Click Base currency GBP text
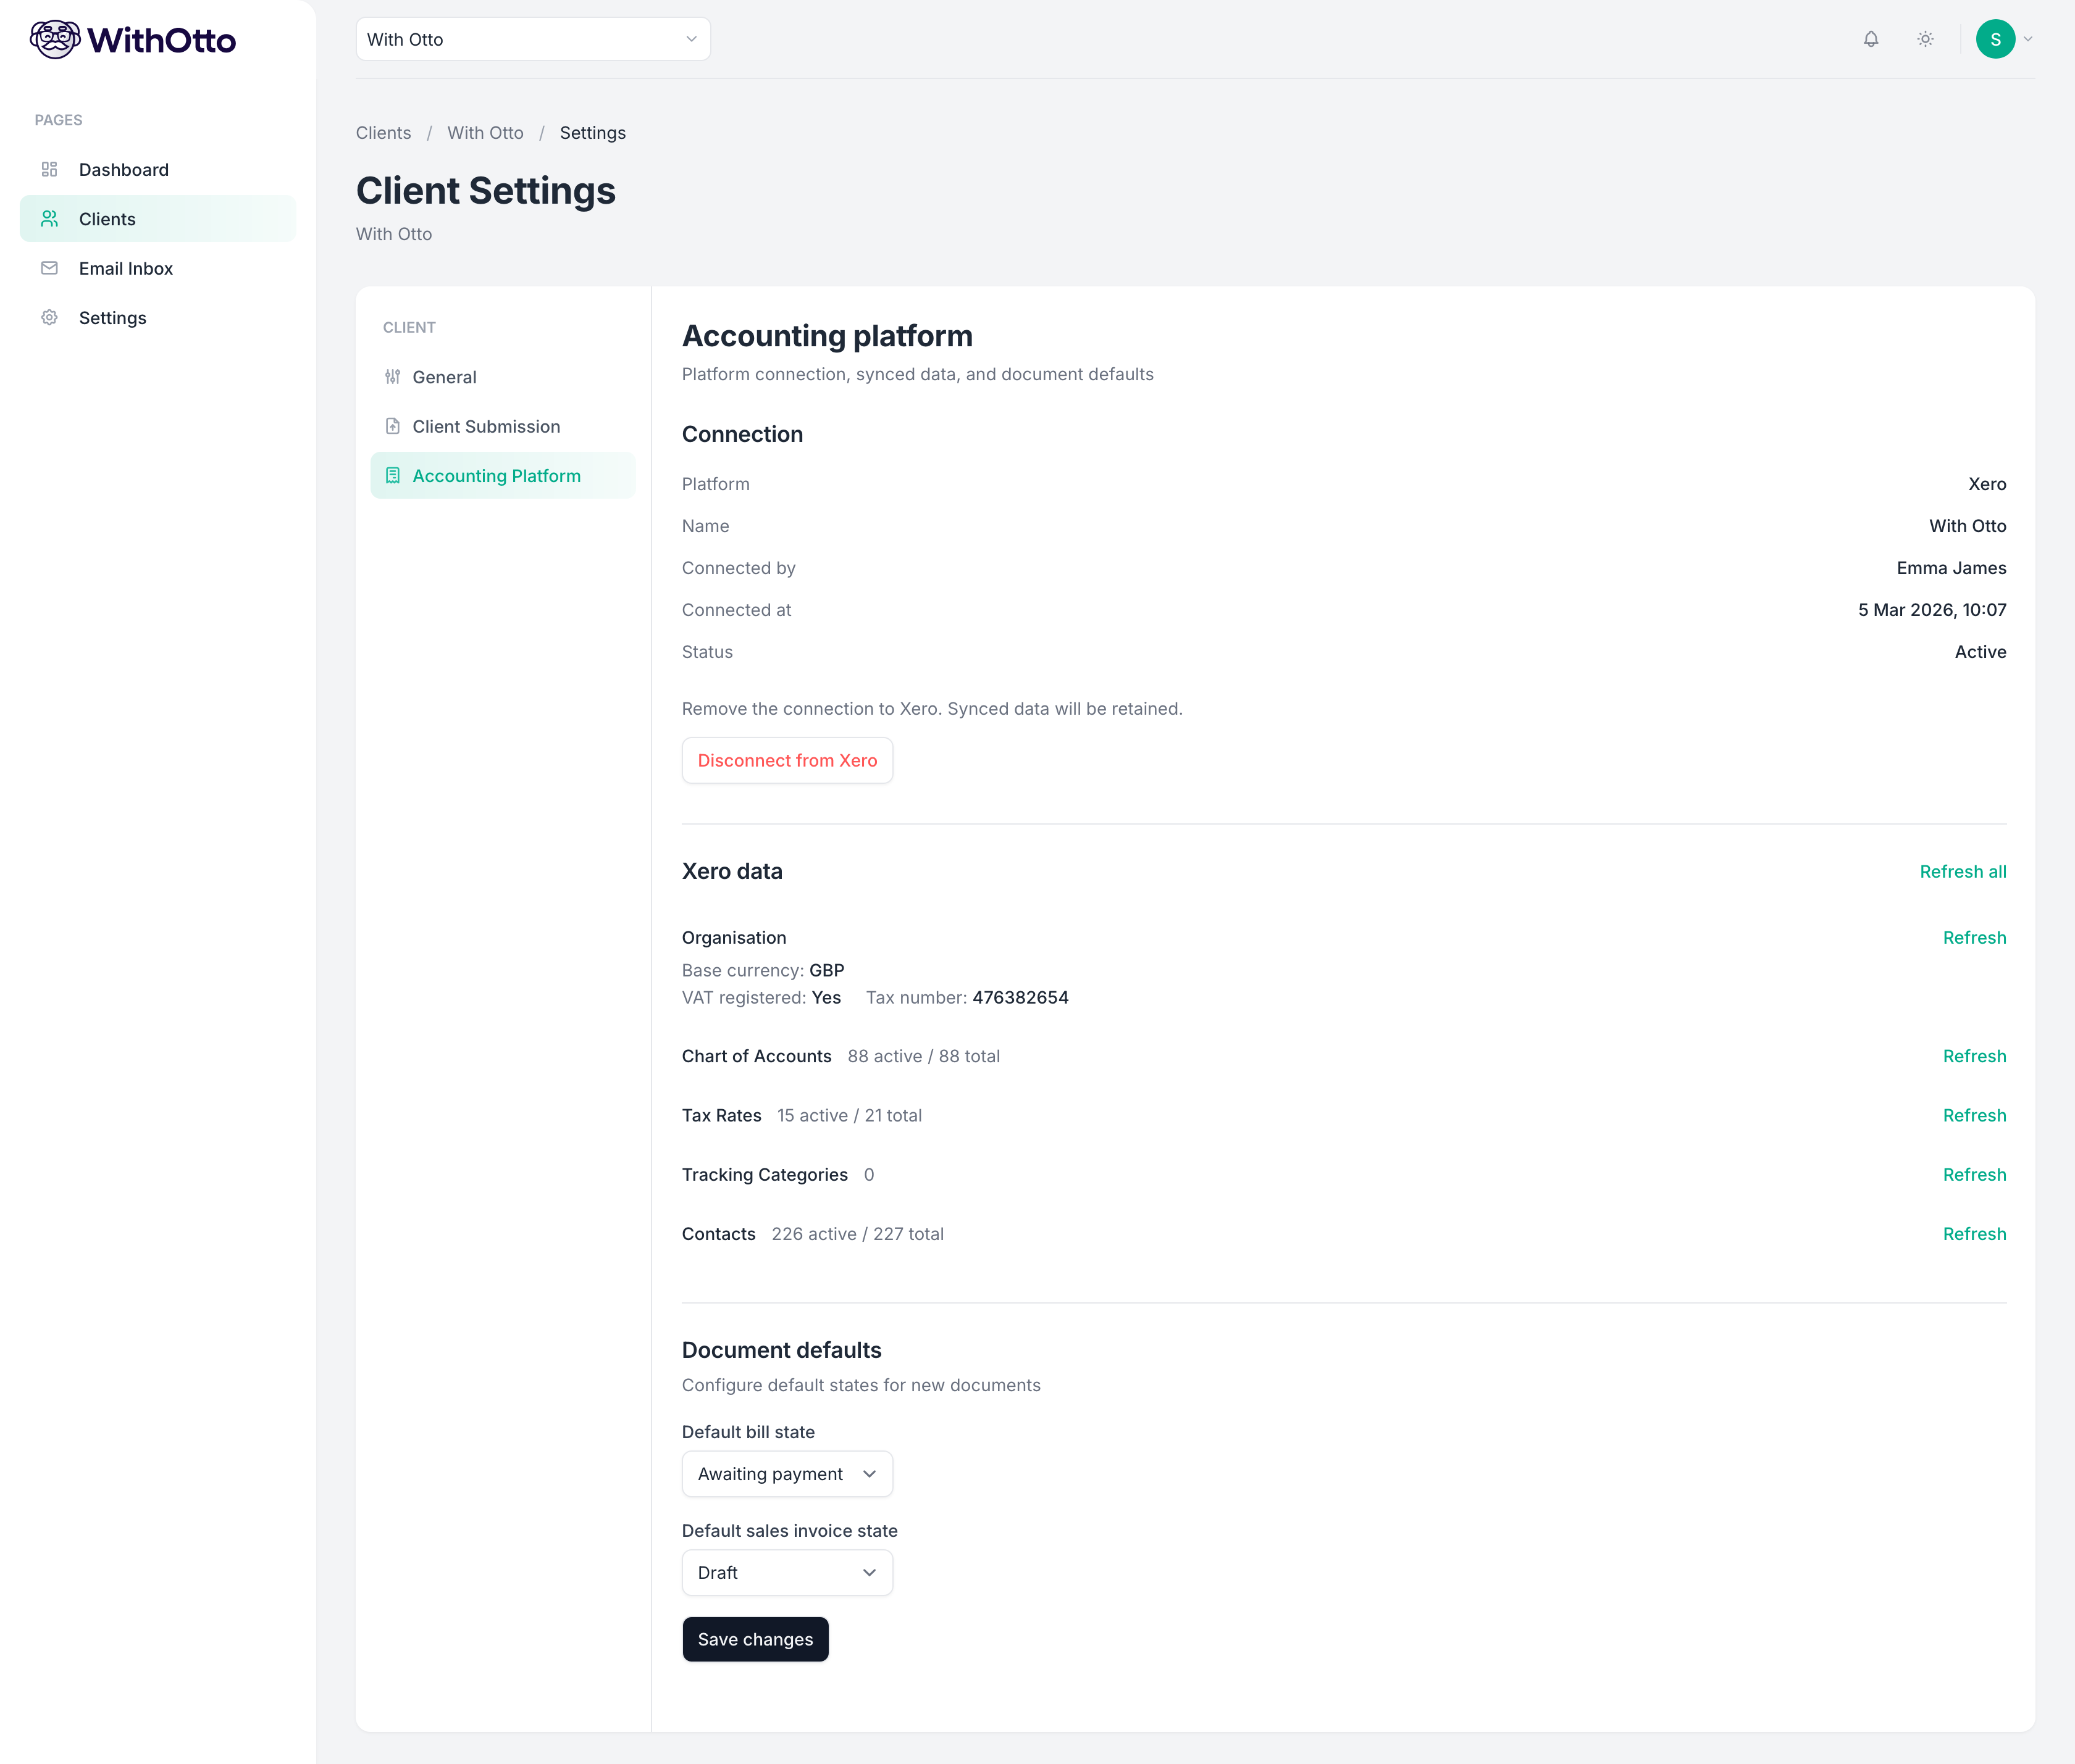Viewport: 2075px width, 1764px height. (762, 970)
